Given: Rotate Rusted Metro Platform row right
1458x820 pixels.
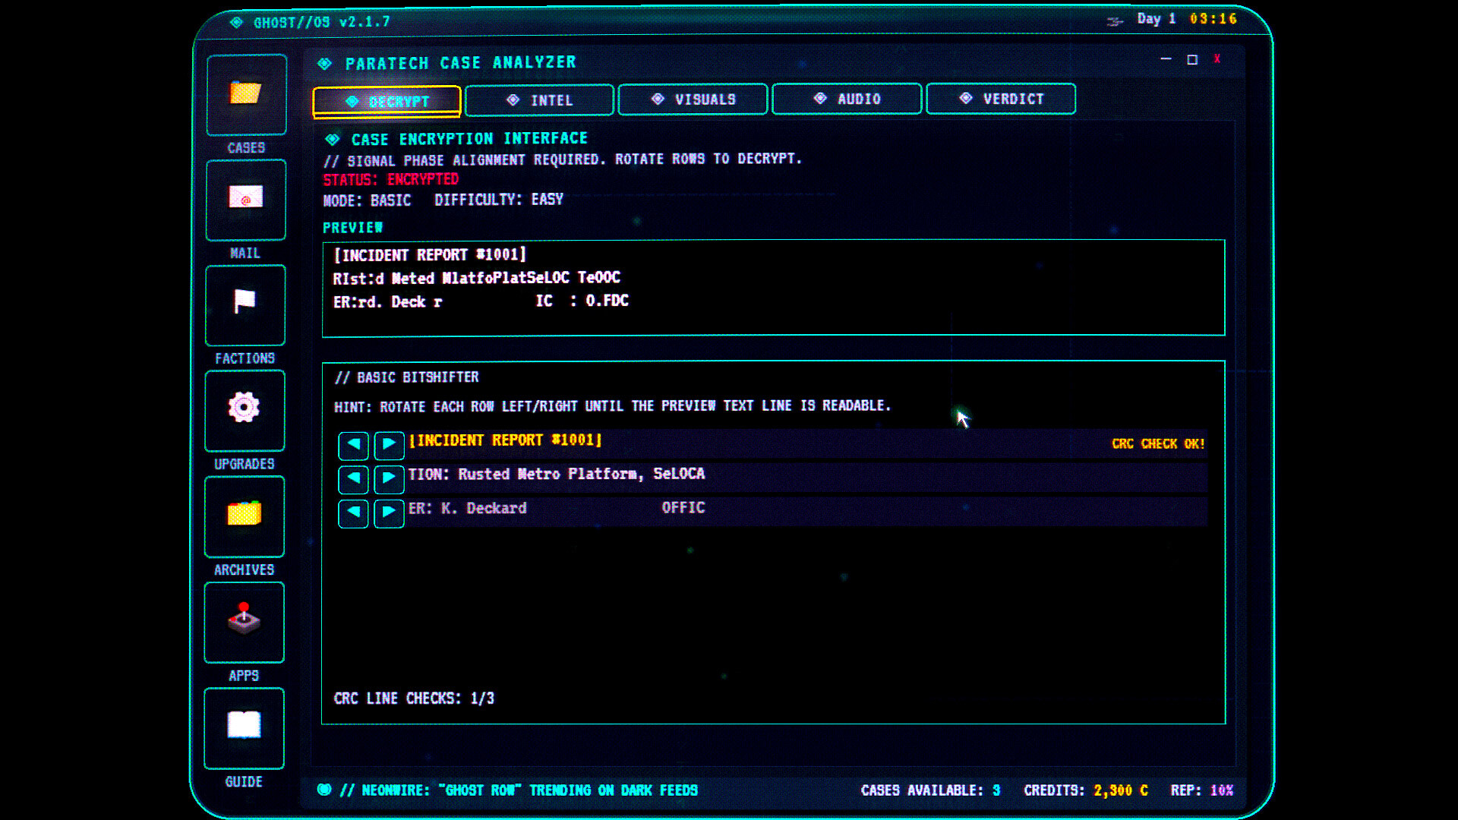Looking at the screenshot, I should (389, 478).
